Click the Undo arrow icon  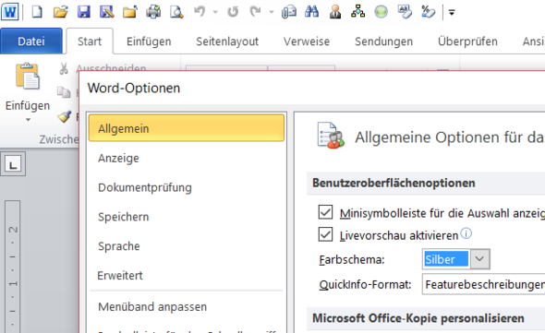coord(200,12)
